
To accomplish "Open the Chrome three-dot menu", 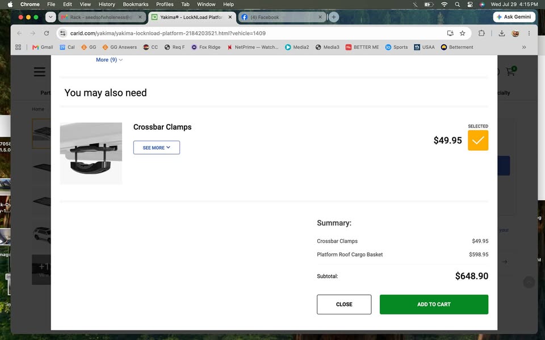I will [x=529, y=33].
